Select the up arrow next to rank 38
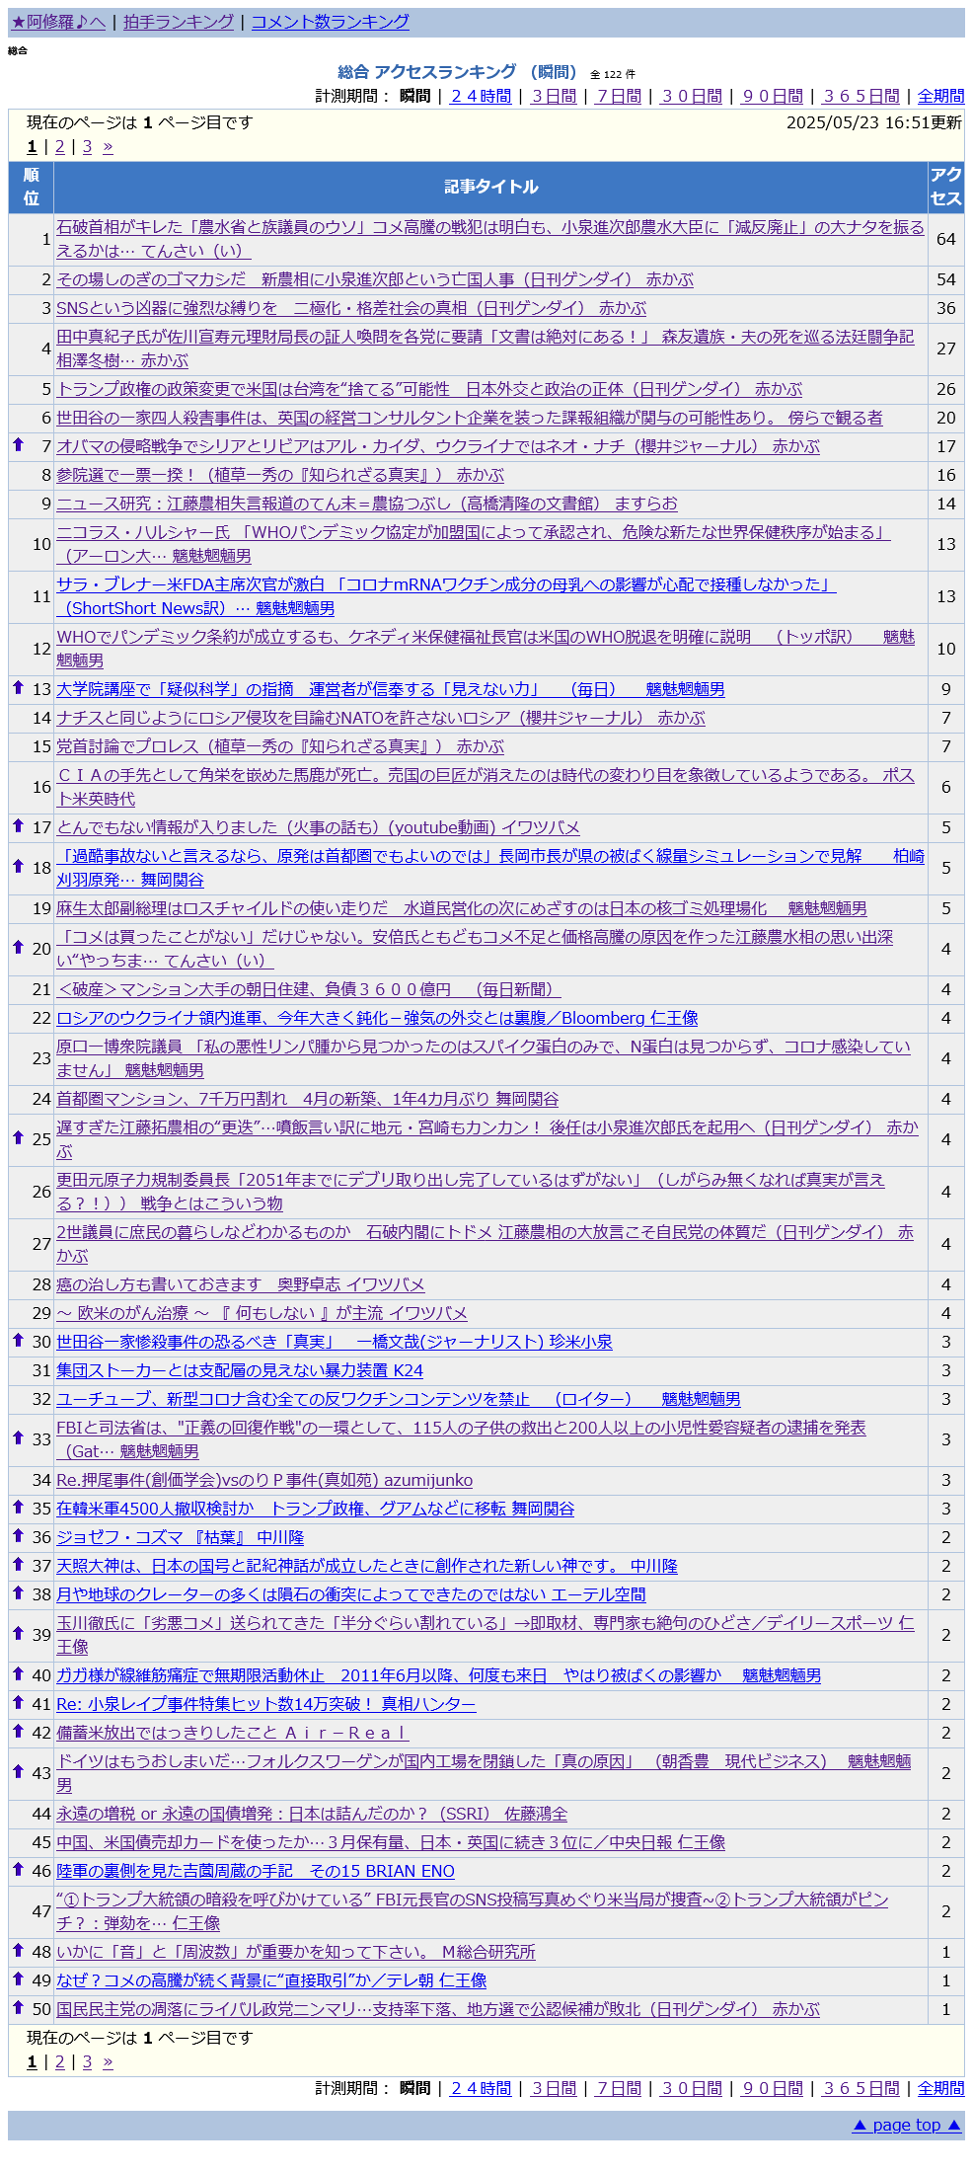Screen dimensions: 973x2172 pyautogui.click(x=18, y=1593)
